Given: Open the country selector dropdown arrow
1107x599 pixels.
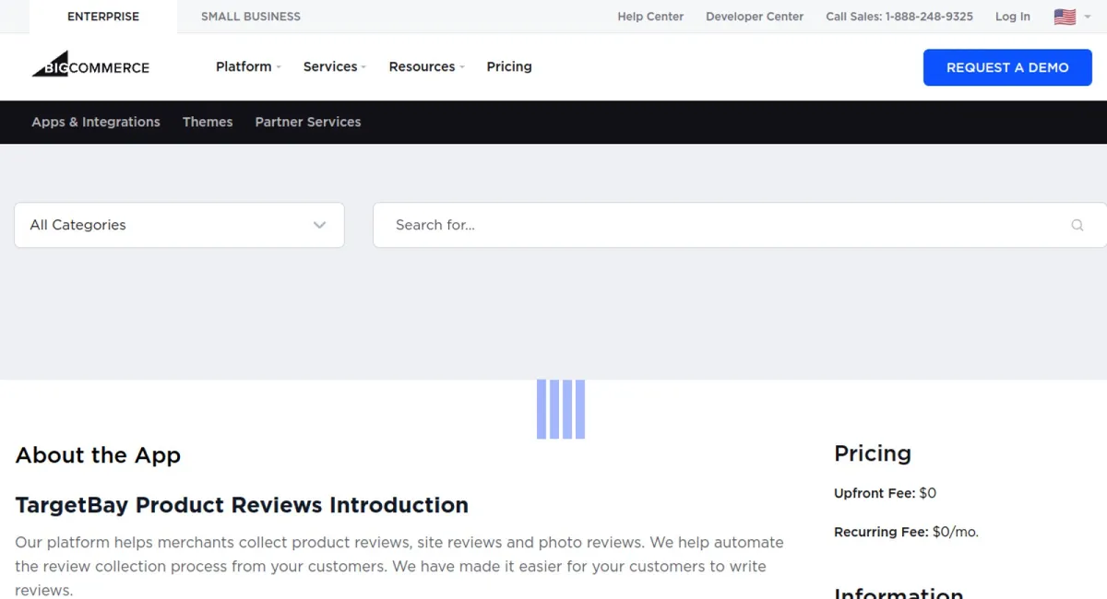Looking at the screenshot, I should pyautogui.click(x=1088, y=17).
